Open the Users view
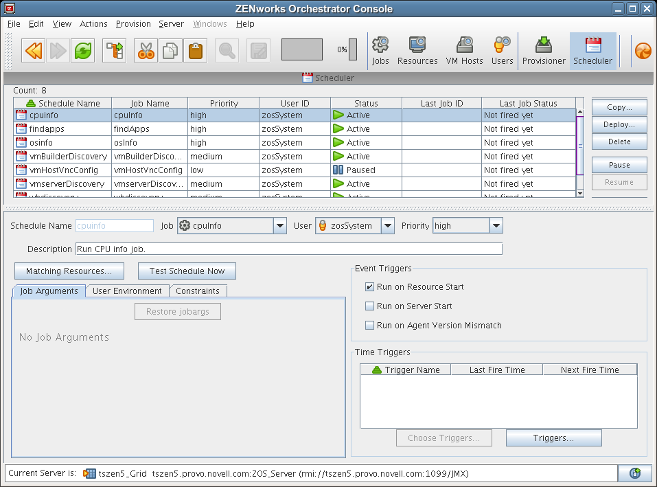This screenshot has height=487, width=657. pyautogui.click(x=502, y=51)
